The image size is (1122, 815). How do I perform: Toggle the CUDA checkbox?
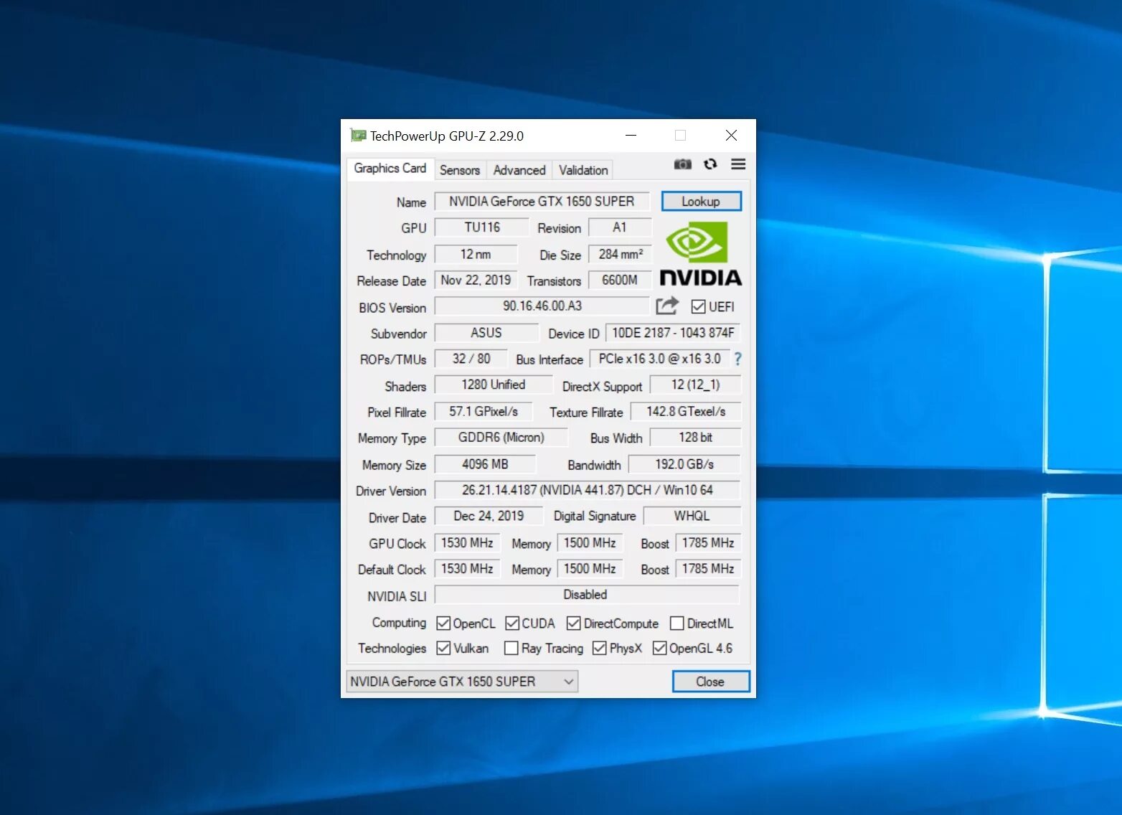click(x=512, y=623)
